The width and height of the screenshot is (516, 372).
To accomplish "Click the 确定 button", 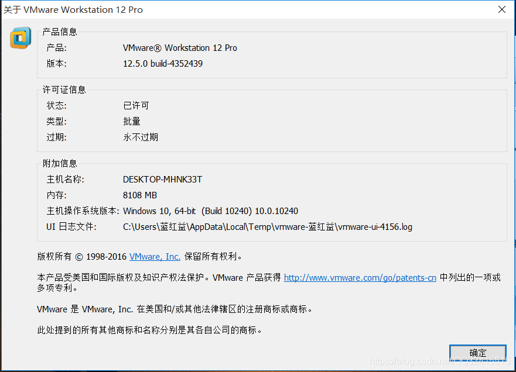I will [x=477, y=353].
